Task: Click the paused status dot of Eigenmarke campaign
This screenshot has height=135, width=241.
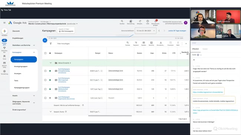Action: tap(50, 98)
